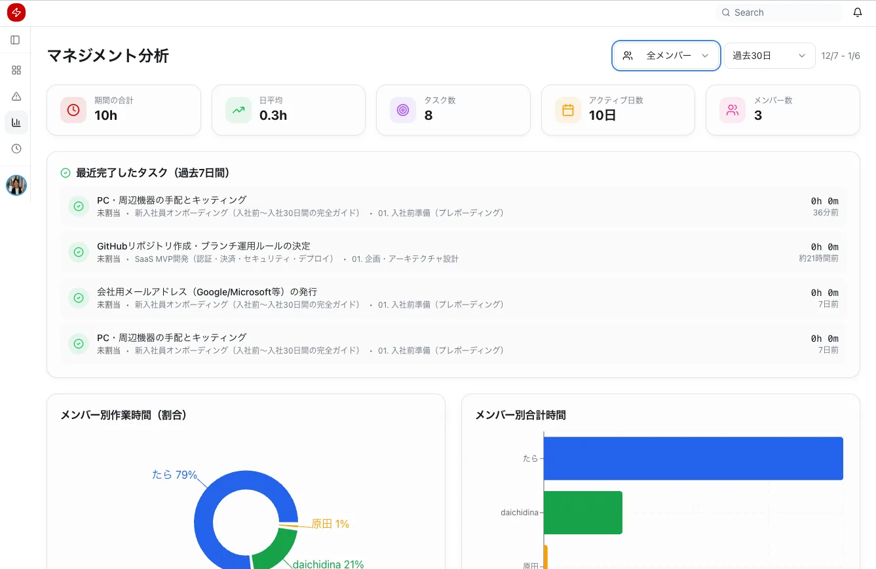876x569 pixels.
Task: Click the 36分前 timestamp
Action: (x=826, y=213)
